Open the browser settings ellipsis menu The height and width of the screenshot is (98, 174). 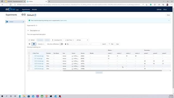tap(171, 5)
